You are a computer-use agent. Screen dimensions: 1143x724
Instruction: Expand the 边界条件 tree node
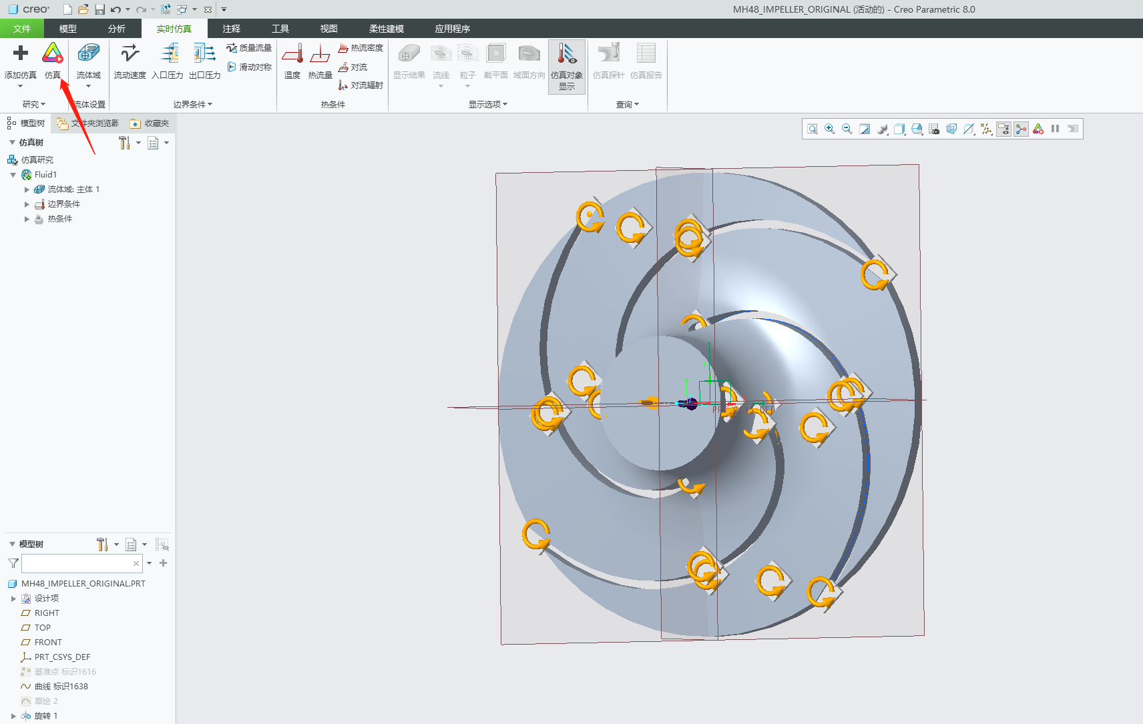tap(27, 204)
